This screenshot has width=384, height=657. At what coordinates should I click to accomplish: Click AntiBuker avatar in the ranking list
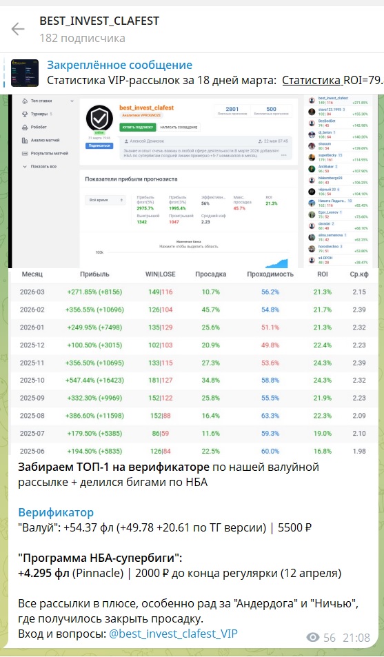click(x=312, y=169)
